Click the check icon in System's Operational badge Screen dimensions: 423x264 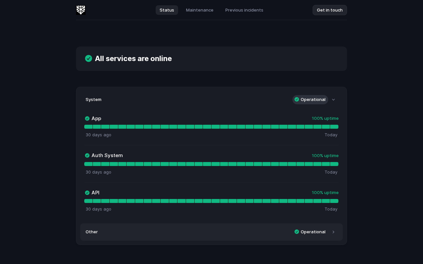pyautogui.click(x=297, y=99)
